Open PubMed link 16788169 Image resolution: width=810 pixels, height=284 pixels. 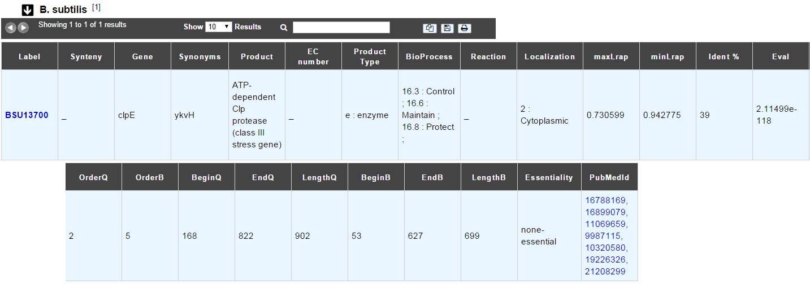pyautogui.click(x=605, y=200)
